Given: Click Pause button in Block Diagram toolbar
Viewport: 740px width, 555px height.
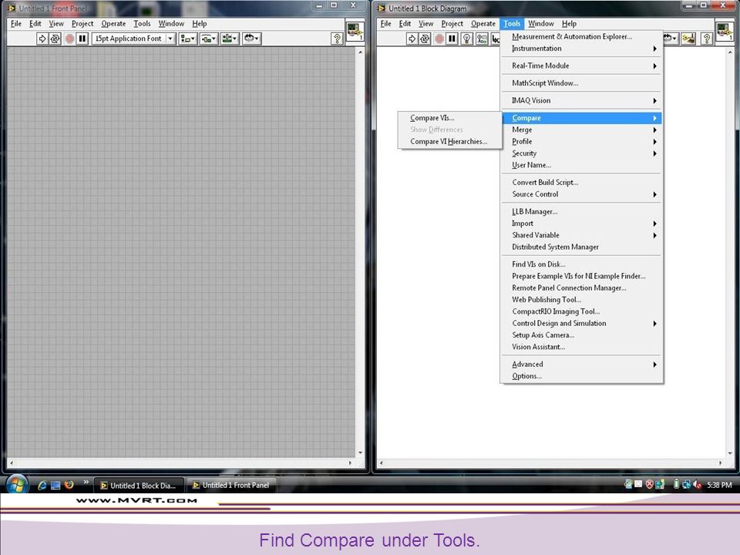Looking at the screenshot, I should (x=452, y=39).
